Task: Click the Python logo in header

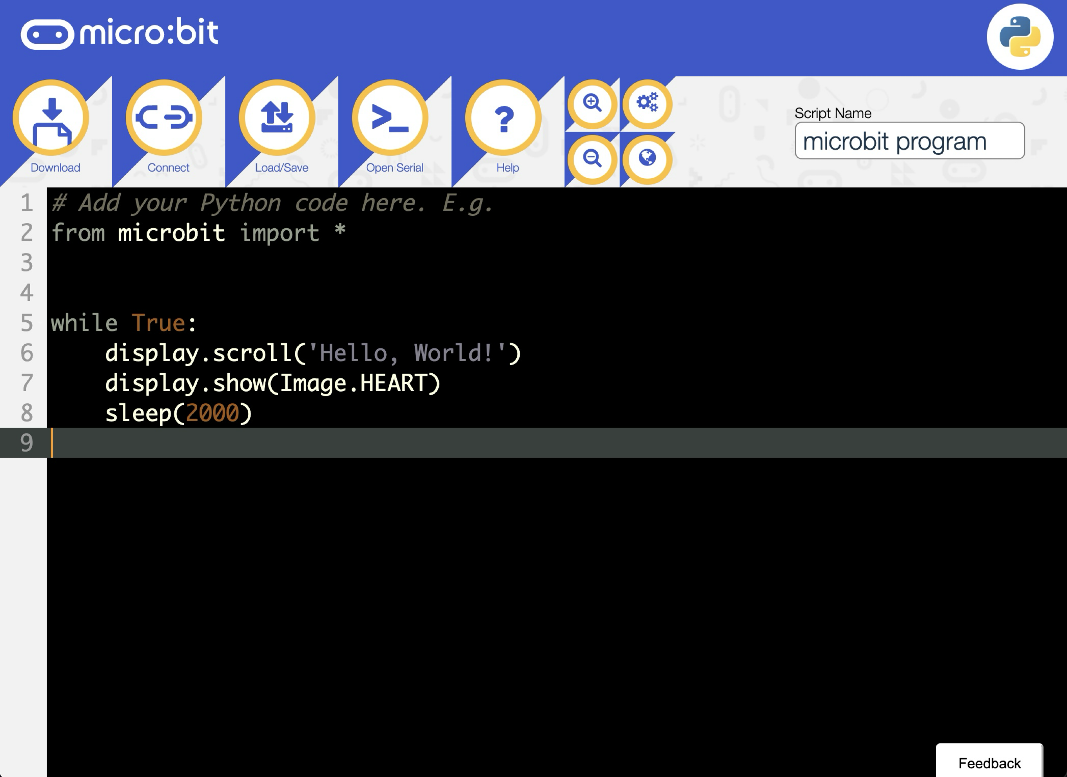Action: pos(1020,37)
